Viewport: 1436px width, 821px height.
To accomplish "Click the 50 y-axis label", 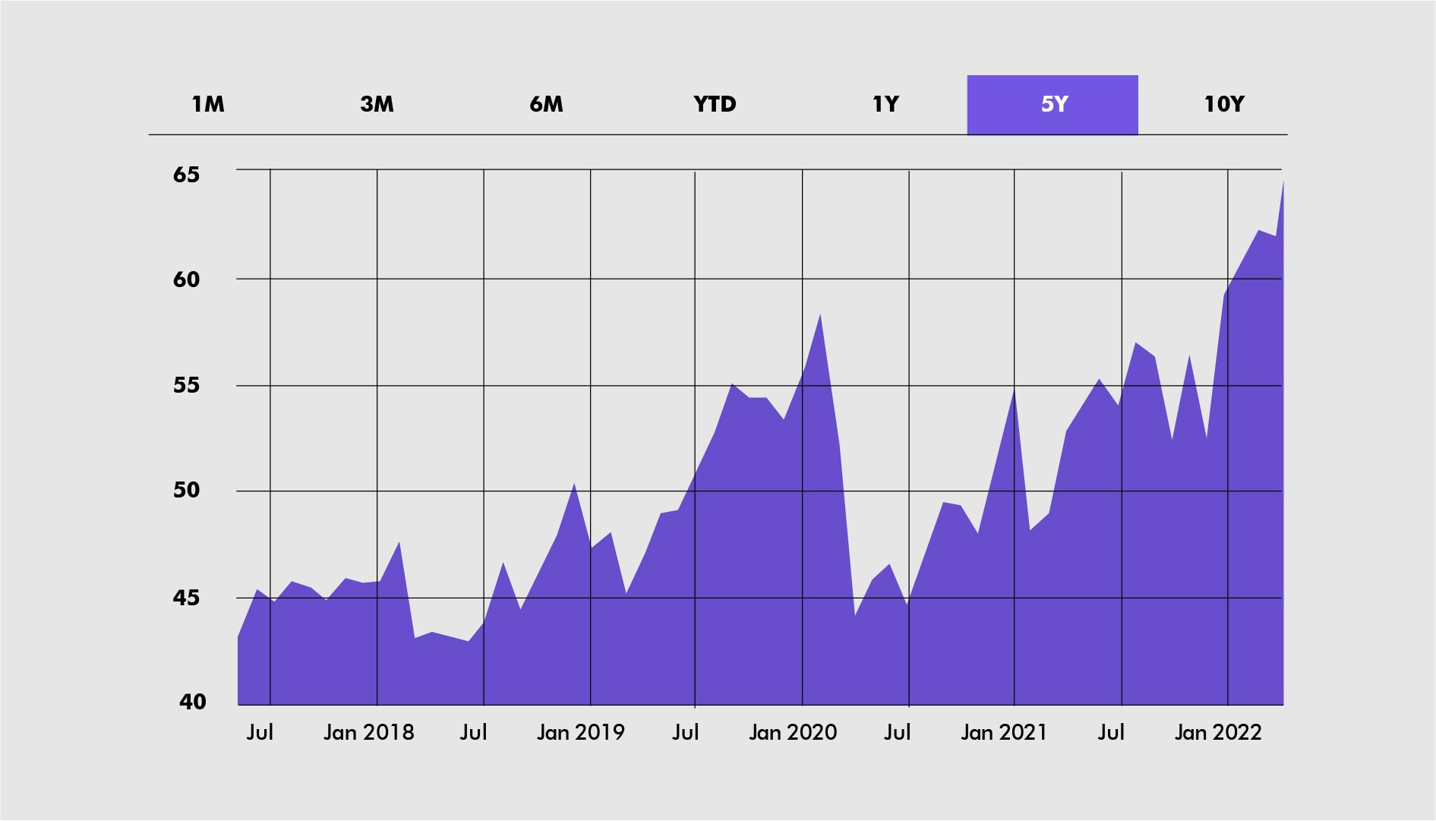I will coord(187,490).
